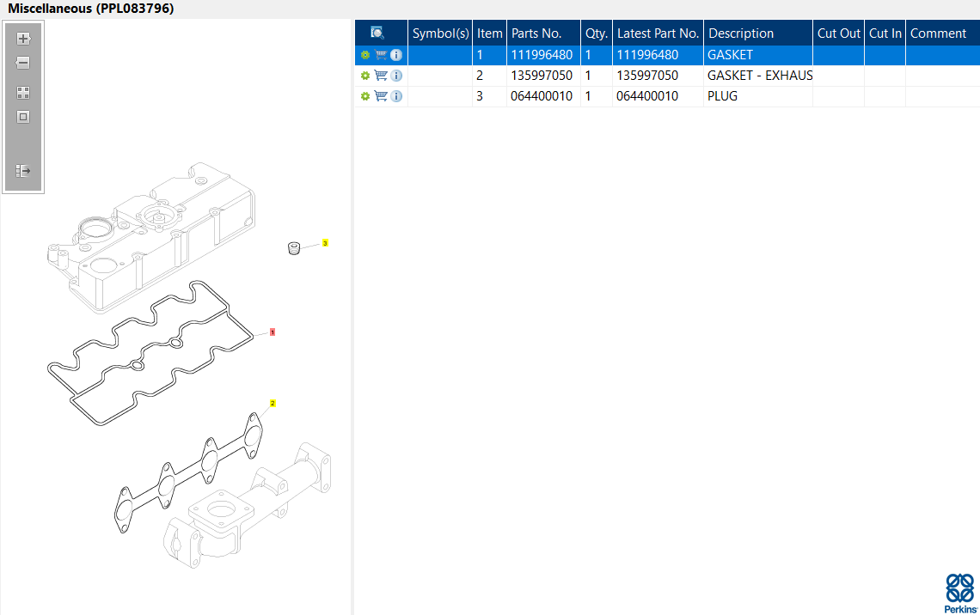Screen dimensions: 980x615
Task: Click parts number 111996480 in Parts No. column
Action: 542,55
